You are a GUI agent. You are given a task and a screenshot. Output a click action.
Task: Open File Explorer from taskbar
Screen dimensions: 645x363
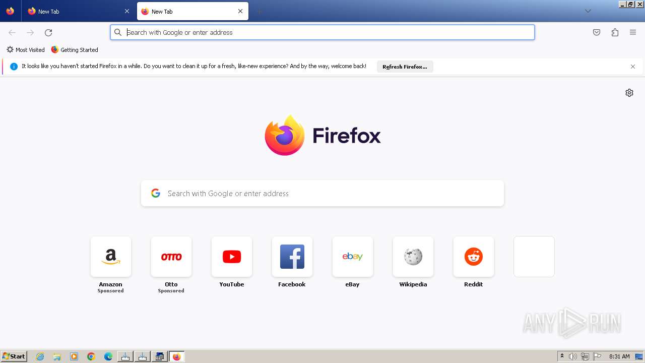(x=57, y=356)
